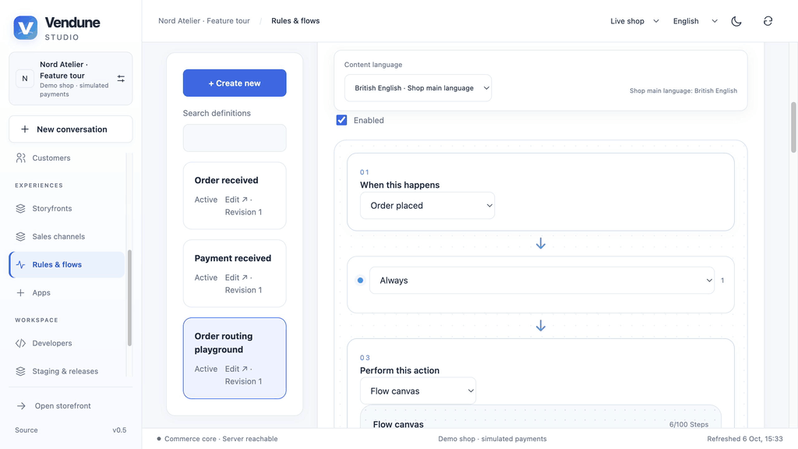The height and width of the screenshot is (449, 798).
Task: Click the Developers code icon
Action: click(x=20, y=343)
